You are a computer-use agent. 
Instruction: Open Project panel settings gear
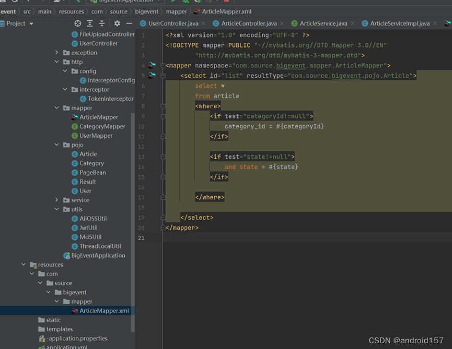117,23
